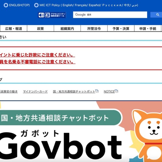The height and width of the screenshot is (162, 162).
Task: Click the あ text-size accessibility icon
Action: tap(47, 15)
